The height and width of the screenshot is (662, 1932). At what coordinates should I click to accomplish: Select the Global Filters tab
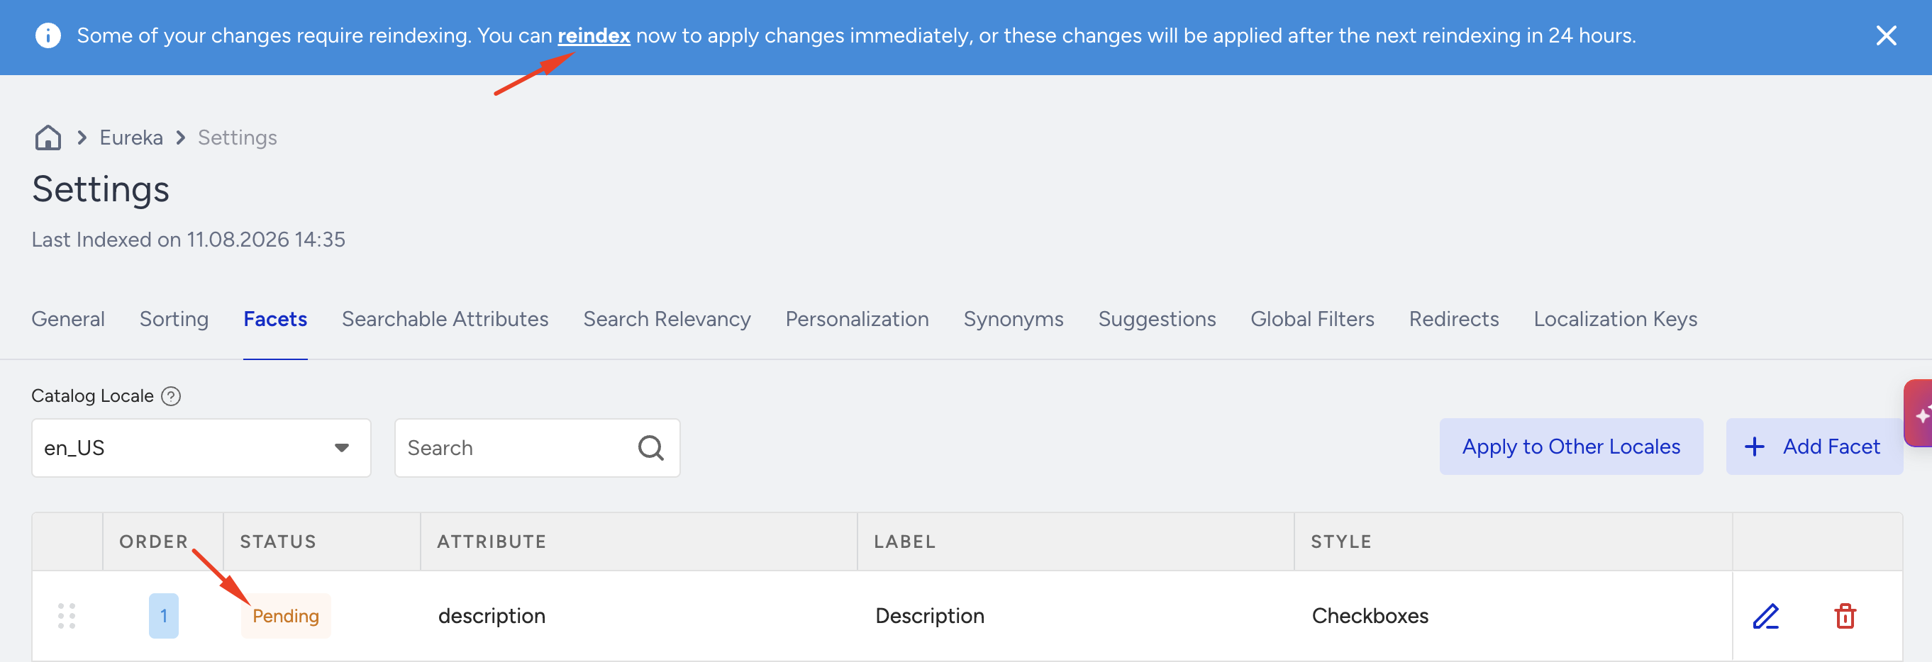point(1311,320)
